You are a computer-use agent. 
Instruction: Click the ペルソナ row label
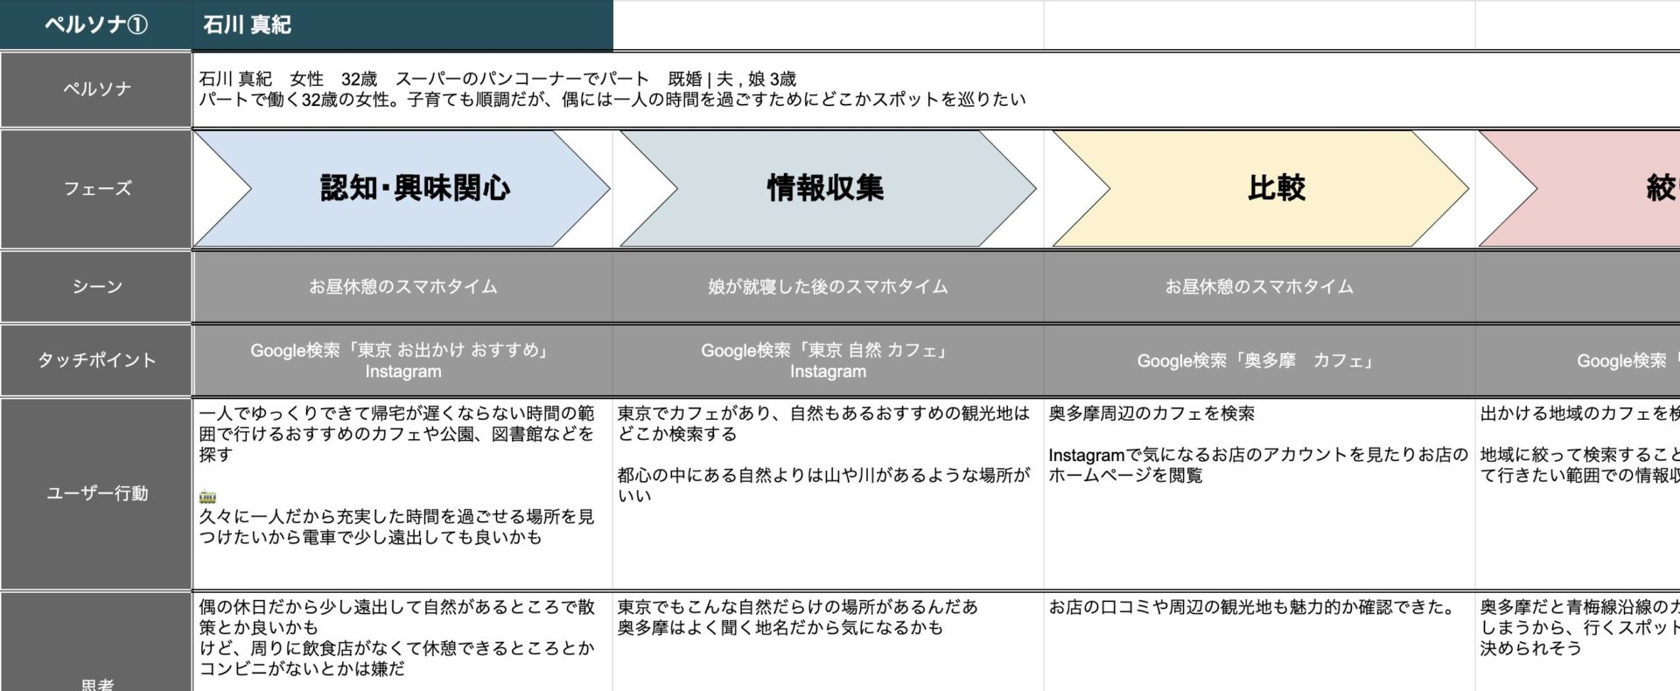[x=96, y=89]
